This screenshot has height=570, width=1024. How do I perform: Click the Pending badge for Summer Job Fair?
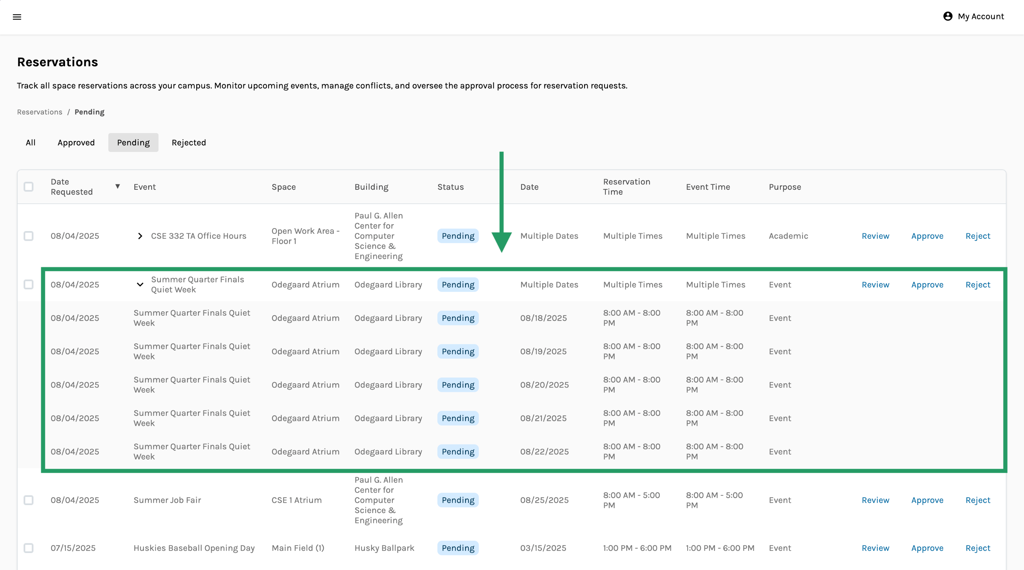(458, 500)
